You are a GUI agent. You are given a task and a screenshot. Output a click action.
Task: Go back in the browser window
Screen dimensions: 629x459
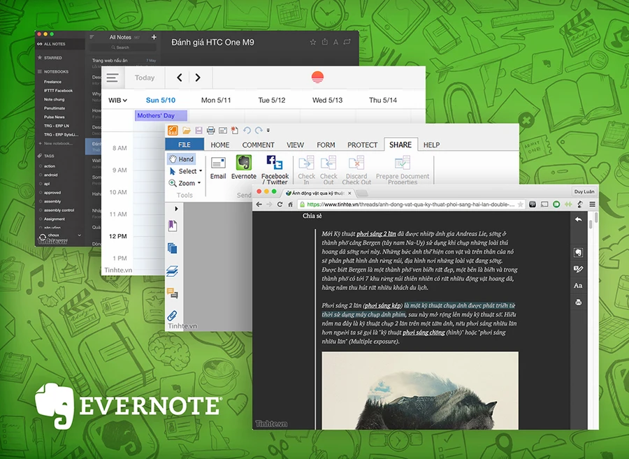click(259, 205)
